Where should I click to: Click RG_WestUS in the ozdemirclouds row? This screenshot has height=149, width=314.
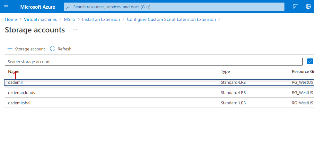(x=302, y=93)
